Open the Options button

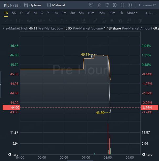[x=33, y=5]
